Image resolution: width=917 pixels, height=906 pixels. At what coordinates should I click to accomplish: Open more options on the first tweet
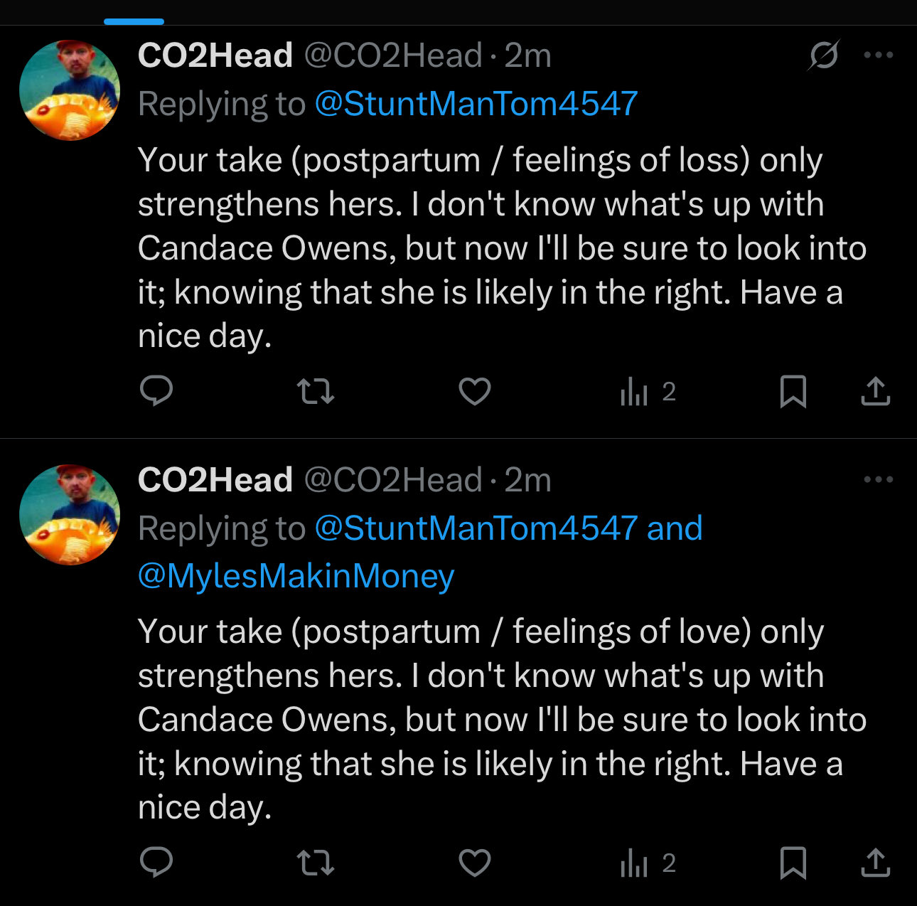[879, 55]
